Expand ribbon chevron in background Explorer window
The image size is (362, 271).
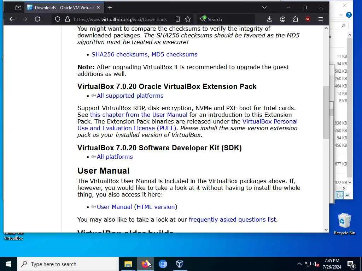[341, 15]
